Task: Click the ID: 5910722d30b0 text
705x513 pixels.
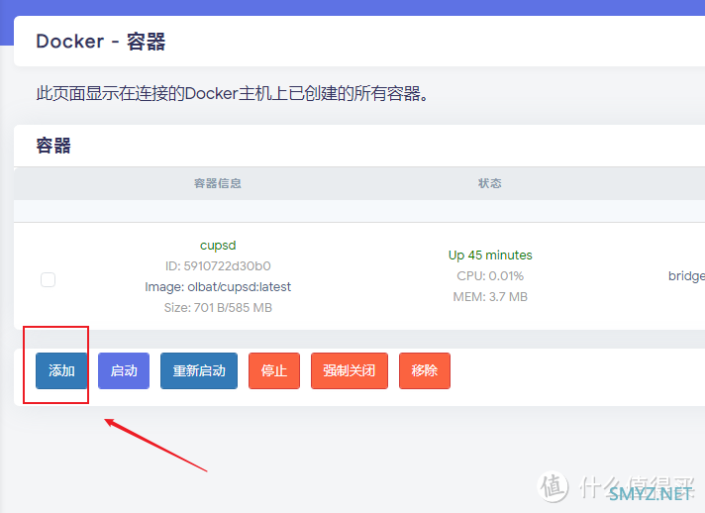Action: click(x=218, y=266)
